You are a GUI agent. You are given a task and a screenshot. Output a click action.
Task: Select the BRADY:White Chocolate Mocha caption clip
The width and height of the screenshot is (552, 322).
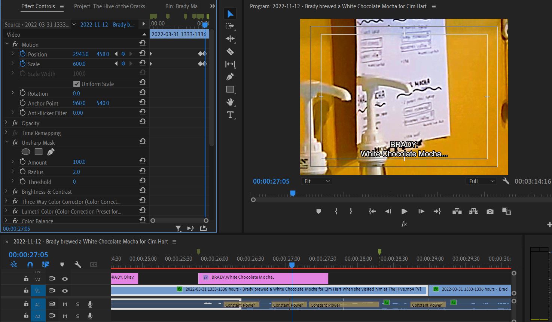click(x=263, y=278)
